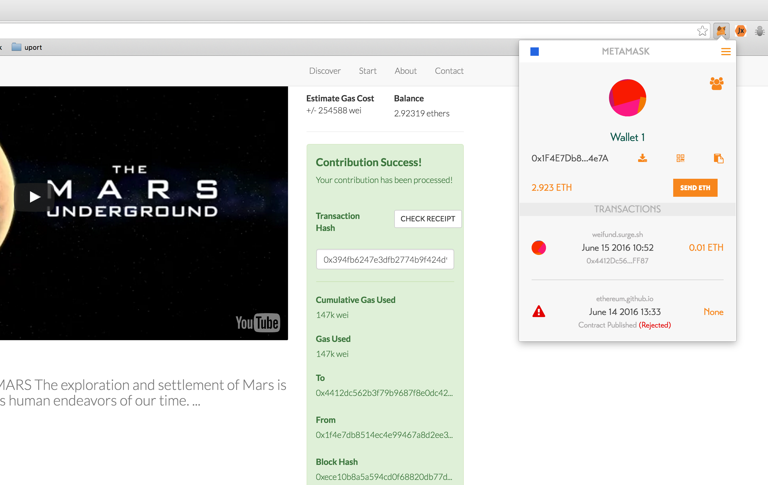Click the SEND ETH button
Image resolution: width=768 pixels, height=485 pixels.
[x=695, y=188]
